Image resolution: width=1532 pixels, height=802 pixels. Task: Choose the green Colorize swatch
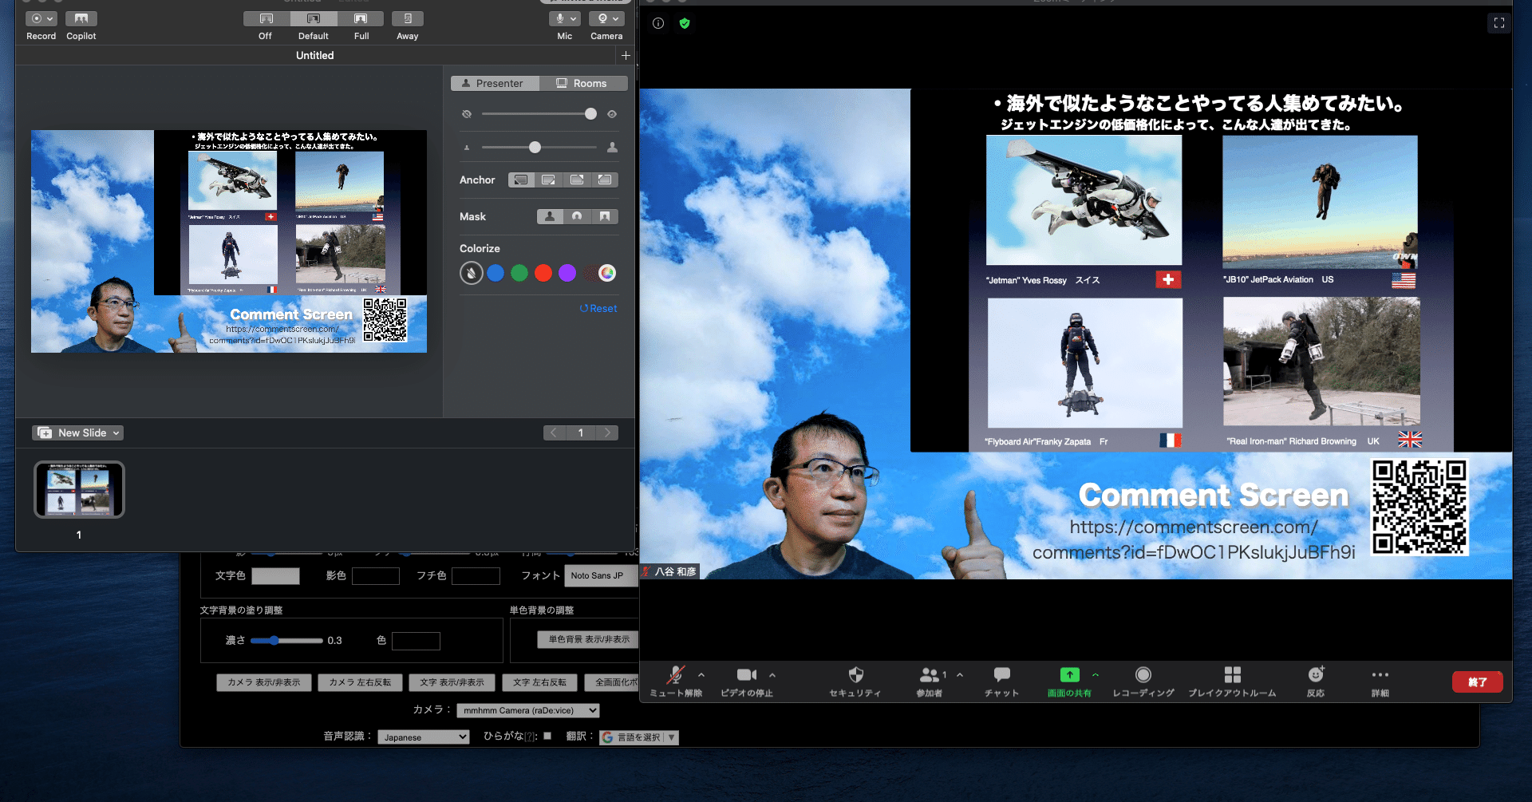pyautogui.click(x=519, y=273)
